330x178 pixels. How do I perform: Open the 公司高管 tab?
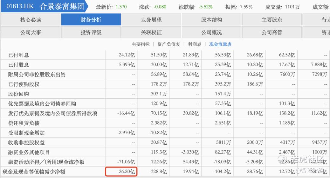[272, 32]
